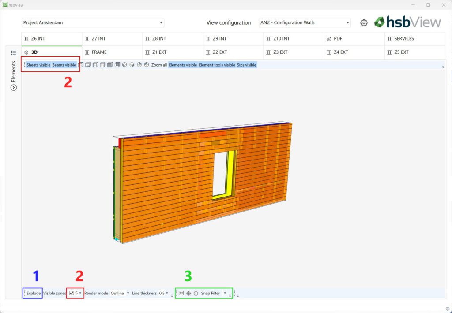
Task: Activate the distance measure tool icon
Action: coord(181,293)
